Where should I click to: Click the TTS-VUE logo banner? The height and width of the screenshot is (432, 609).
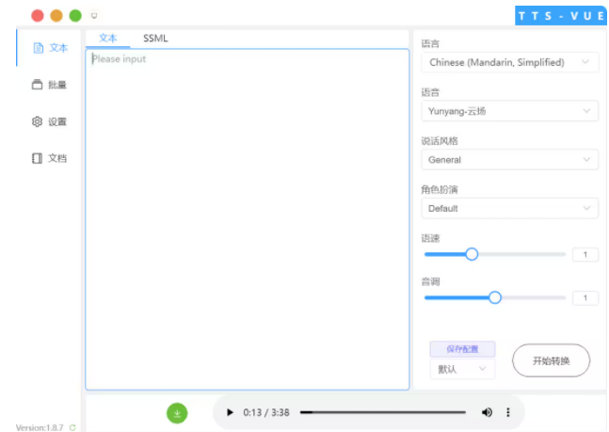(561, 16)
